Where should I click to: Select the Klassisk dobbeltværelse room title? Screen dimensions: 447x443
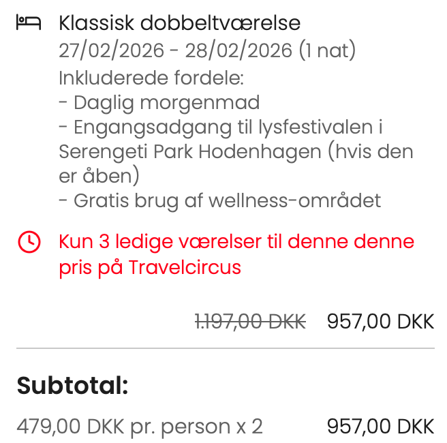(179, 23)
